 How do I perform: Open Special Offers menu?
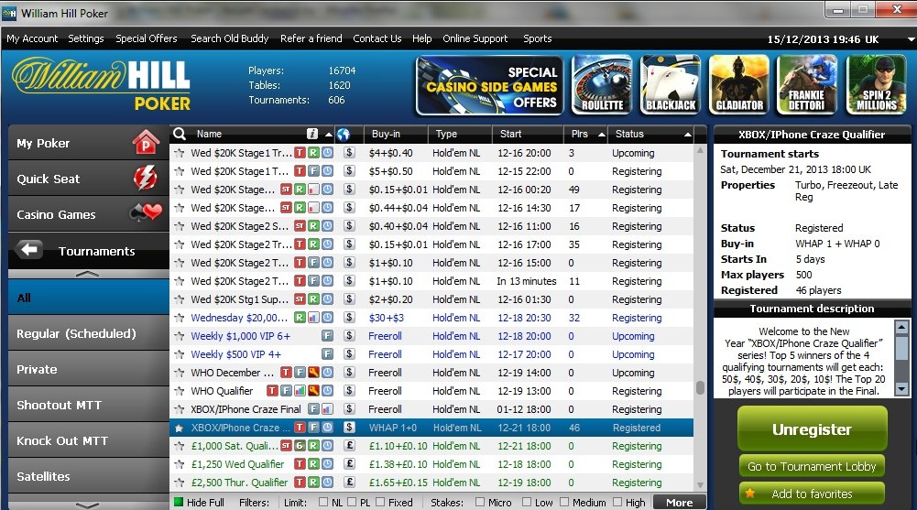click(x=147, y=38)
